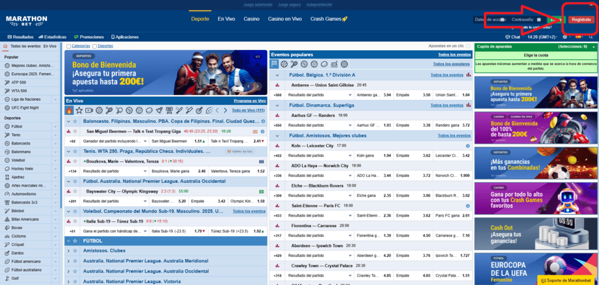The height and width of the screenshot is (285, 599).
Task: Open the Soporte de Marathonbet chat button
Action: tap(566, 280)
